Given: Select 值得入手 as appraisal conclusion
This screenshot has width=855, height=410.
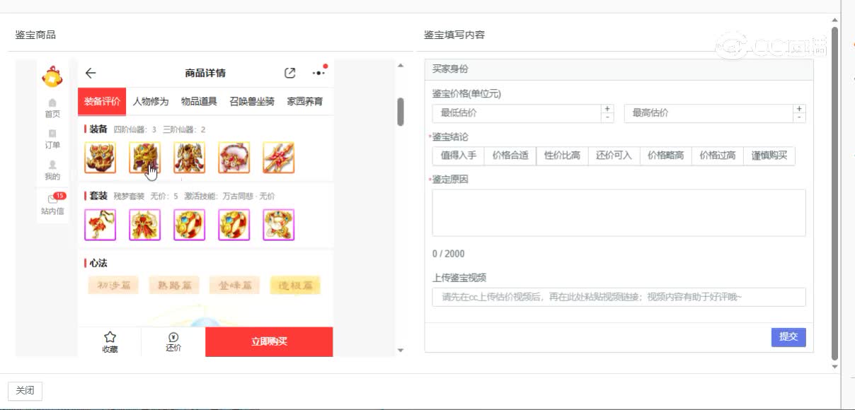Looking at the screenshot, I should 458,156.
